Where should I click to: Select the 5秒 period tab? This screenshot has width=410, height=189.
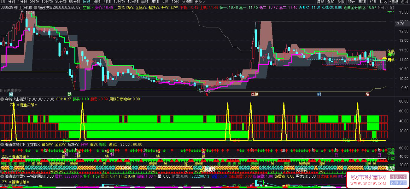point(165,2)
